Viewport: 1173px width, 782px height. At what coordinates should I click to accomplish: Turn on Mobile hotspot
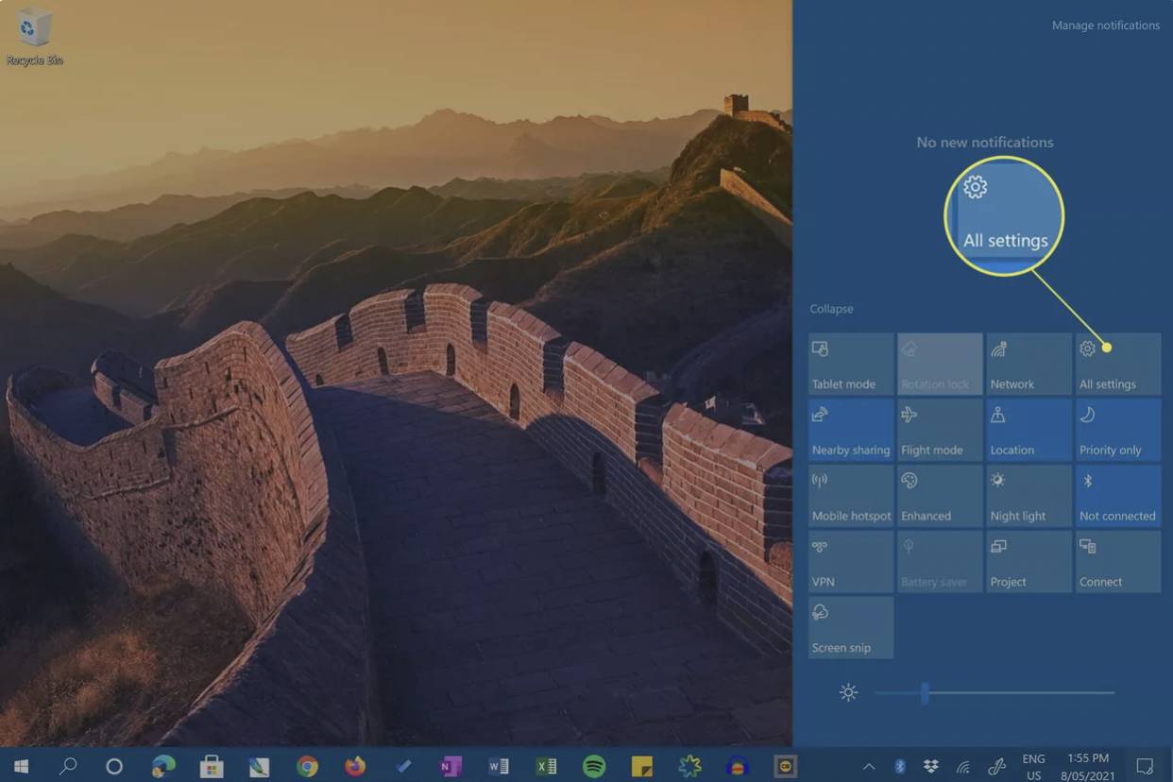pyautogui.click(x=850, y=496)
